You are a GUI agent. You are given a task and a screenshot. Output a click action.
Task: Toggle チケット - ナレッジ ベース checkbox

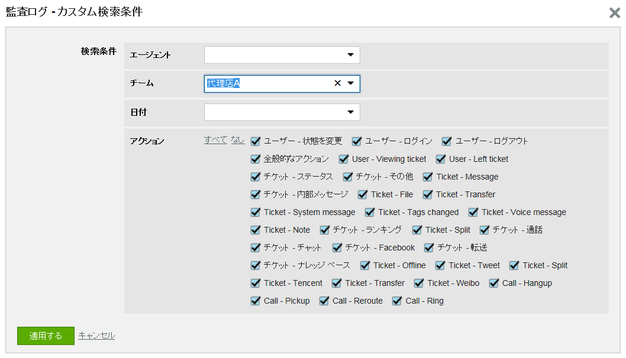[x=256, y=265]
